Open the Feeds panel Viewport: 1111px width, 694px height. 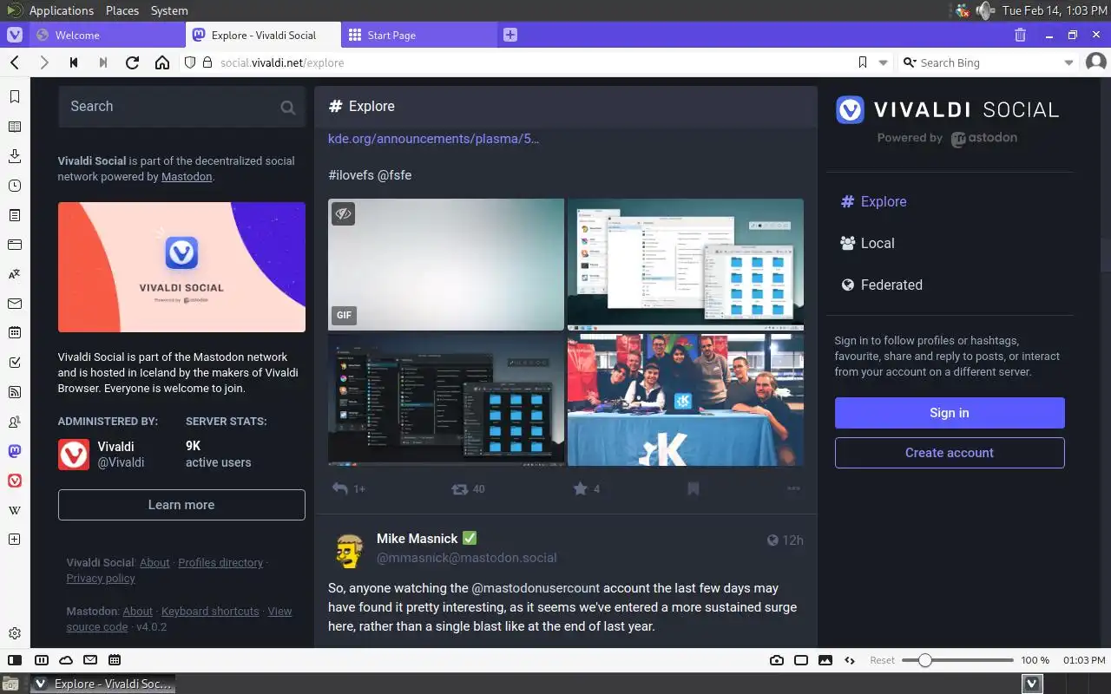15,392
